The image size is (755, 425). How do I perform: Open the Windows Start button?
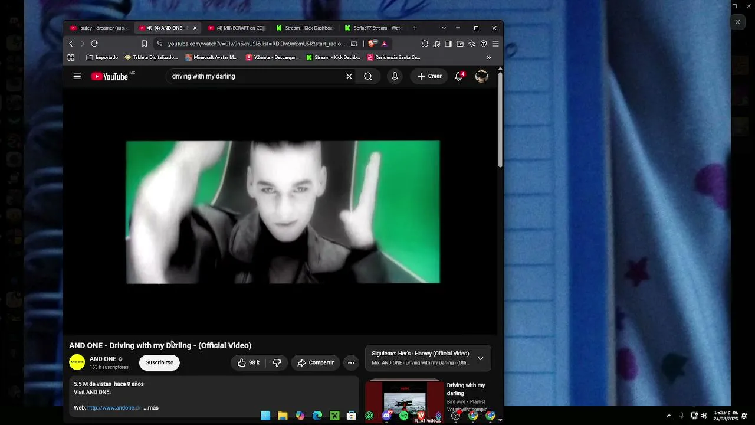(265, 416)
